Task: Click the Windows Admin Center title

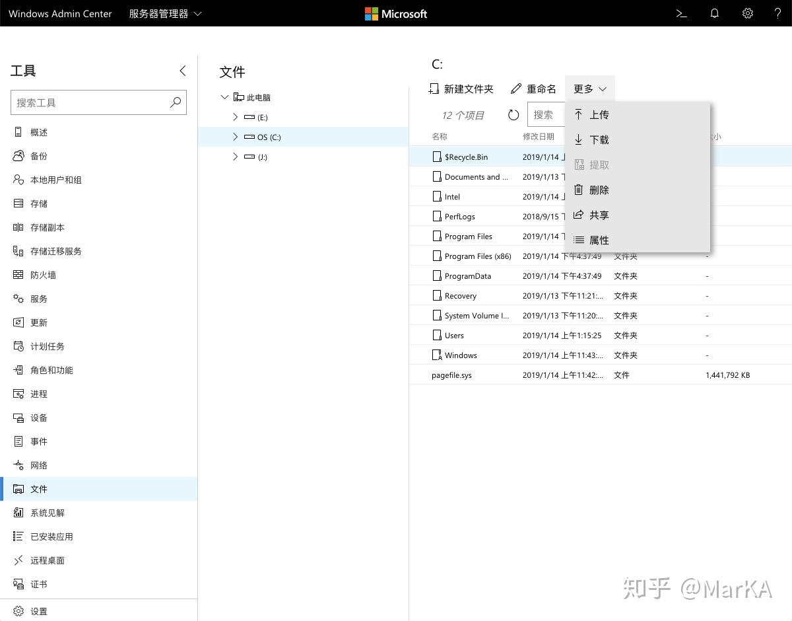Action: click(x=60, y=13)
